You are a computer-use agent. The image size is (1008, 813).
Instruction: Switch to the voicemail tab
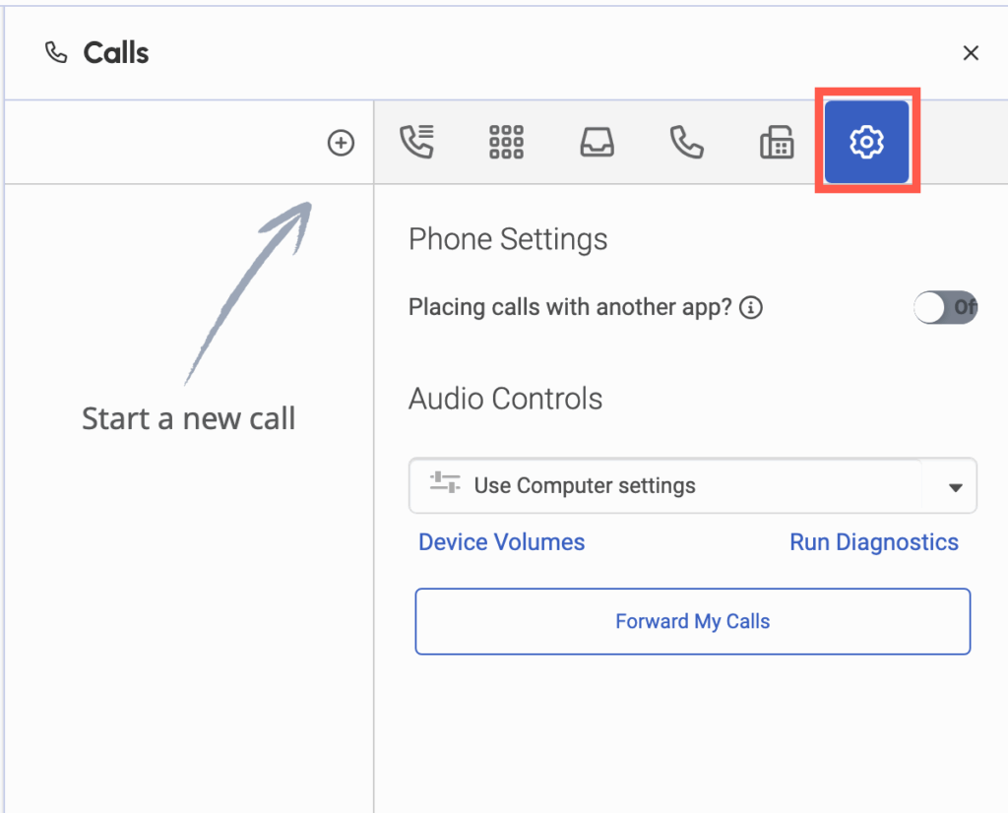click(x=596, y=142)
